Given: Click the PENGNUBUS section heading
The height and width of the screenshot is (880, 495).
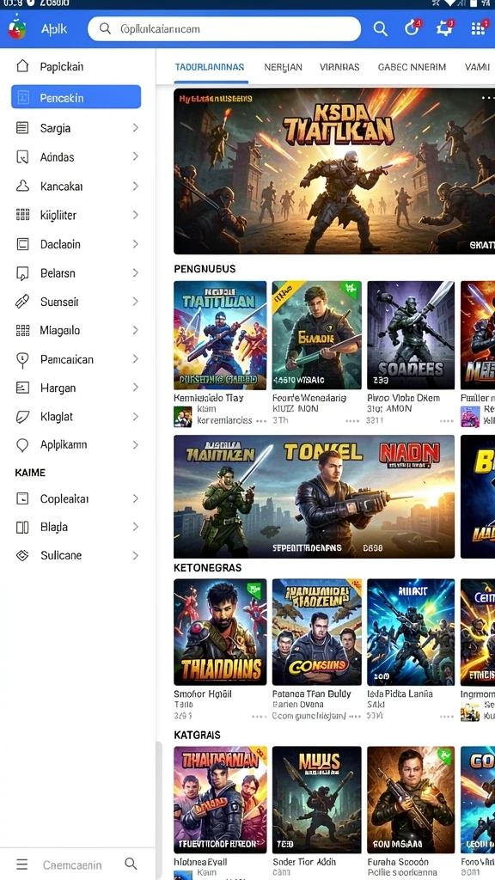Looking at the screenshot, I should click(205, 269).
